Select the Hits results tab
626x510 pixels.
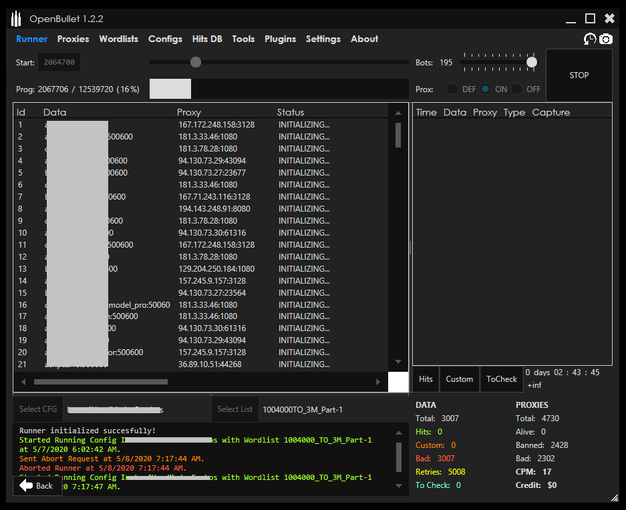tap(426, 378)
